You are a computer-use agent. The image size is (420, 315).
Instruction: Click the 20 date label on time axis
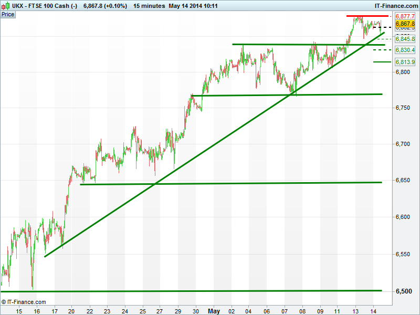pyautogui.click(x=71, y=311)
